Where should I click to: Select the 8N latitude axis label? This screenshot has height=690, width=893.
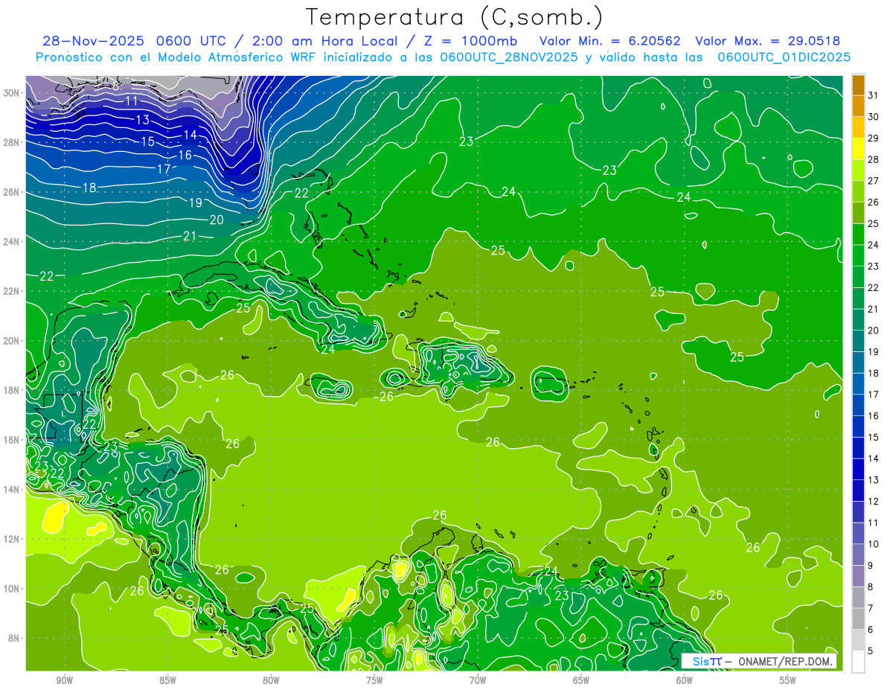(x=14, y=639)
